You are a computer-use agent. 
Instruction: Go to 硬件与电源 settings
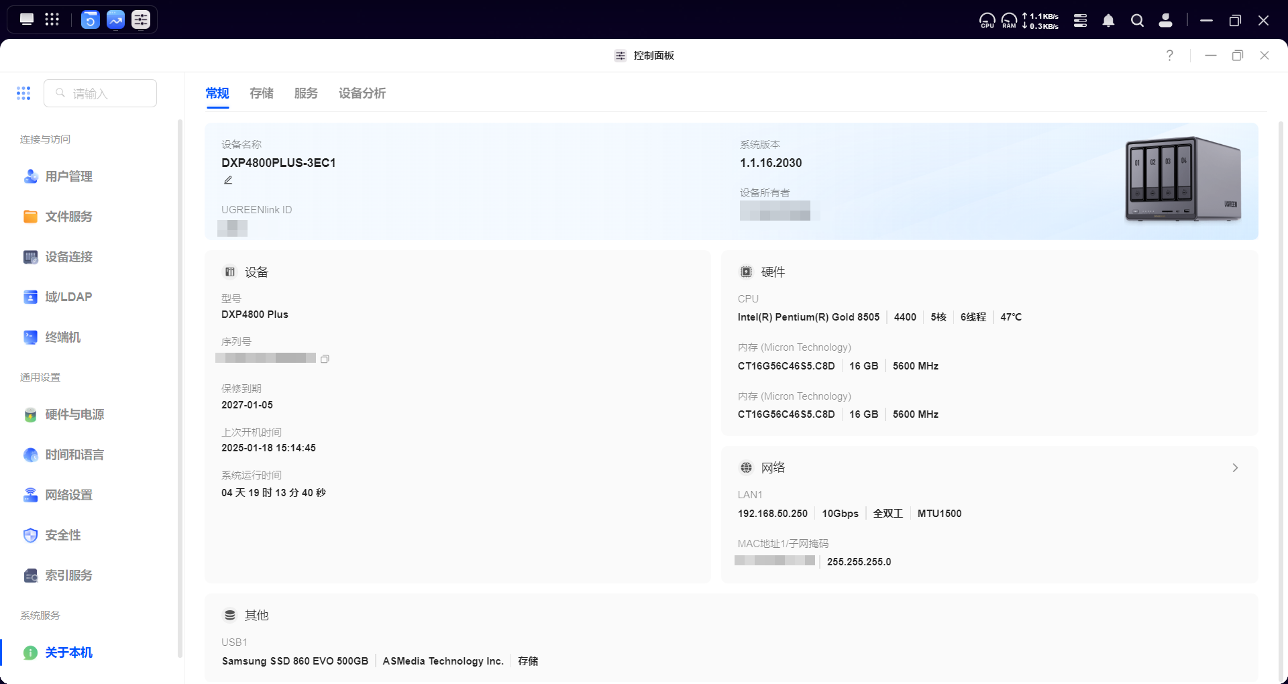coord(74,414)
